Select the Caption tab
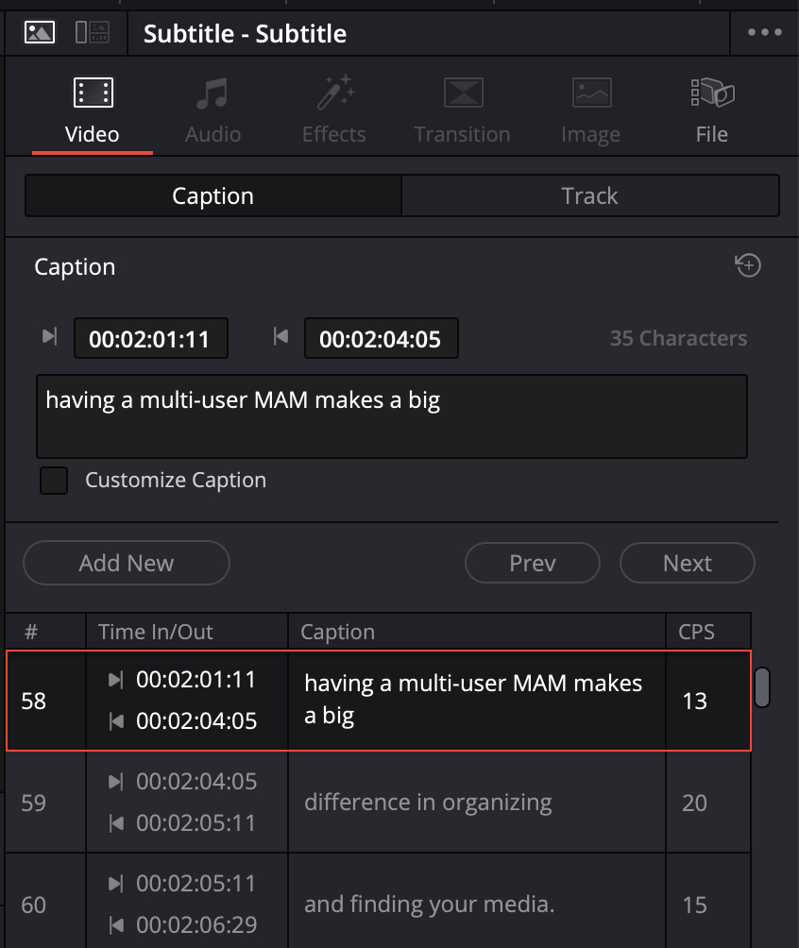This screenshot has height=948, width=799. pos(213,195)
